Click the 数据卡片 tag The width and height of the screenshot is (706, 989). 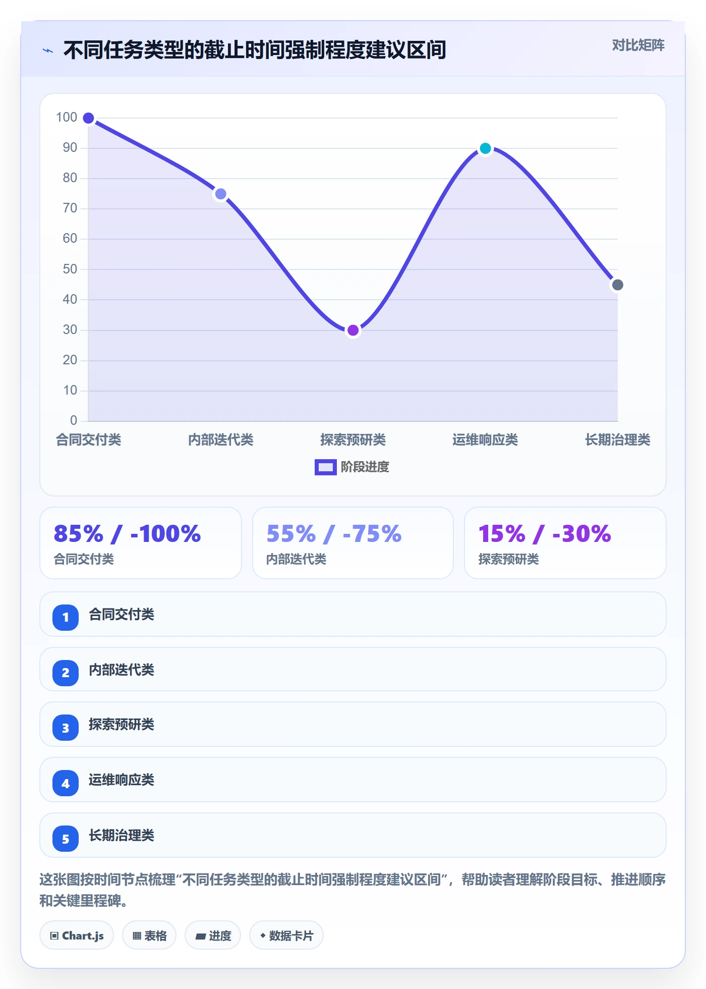[286, 936]
